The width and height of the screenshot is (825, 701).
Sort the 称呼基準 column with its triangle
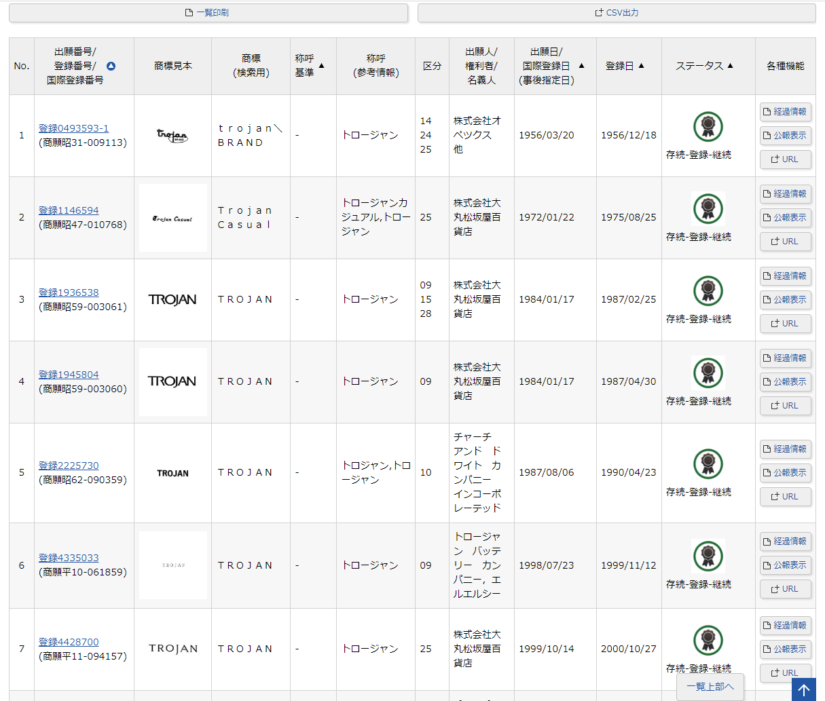coord(322,66)
